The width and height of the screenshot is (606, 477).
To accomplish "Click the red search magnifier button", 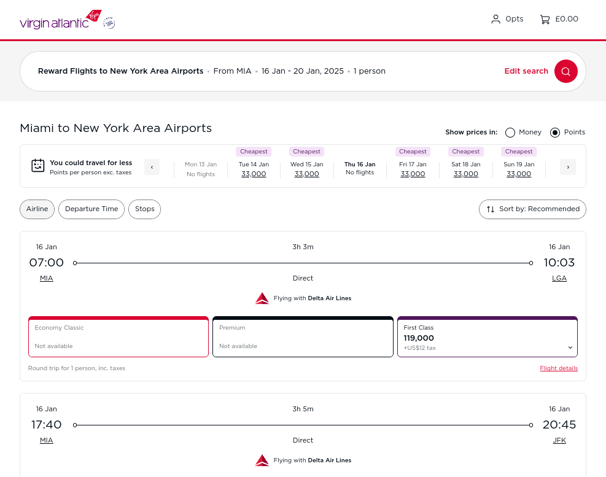I will pyautogui.click(x=566, y=71).
